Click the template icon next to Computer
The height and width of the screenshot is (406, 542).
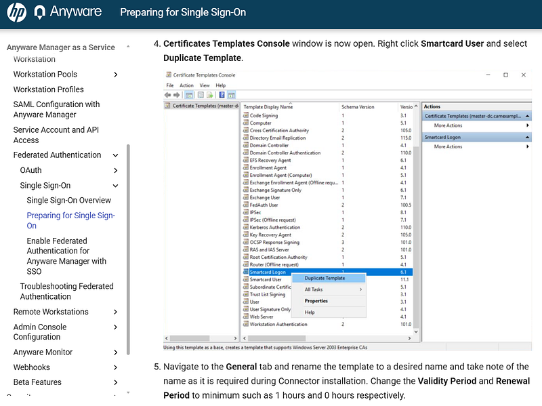pos(246,123)
